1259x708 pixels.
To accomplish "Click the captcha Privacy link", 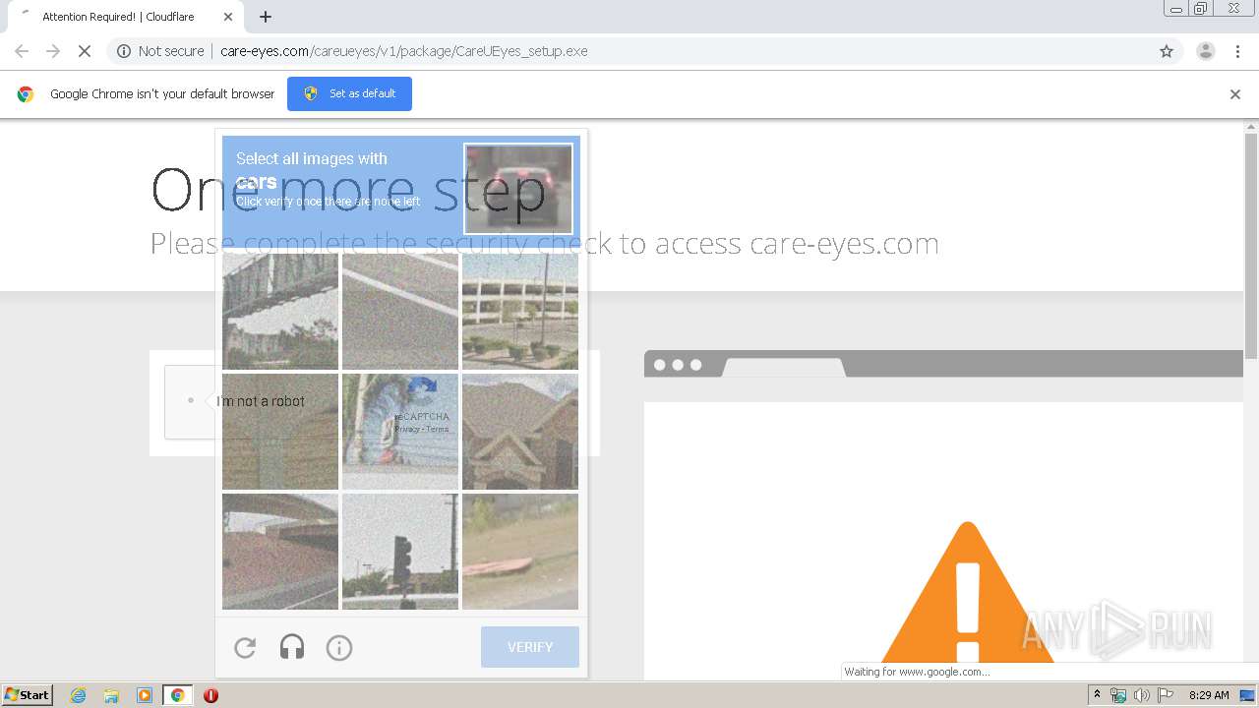I will coord(408,430).
